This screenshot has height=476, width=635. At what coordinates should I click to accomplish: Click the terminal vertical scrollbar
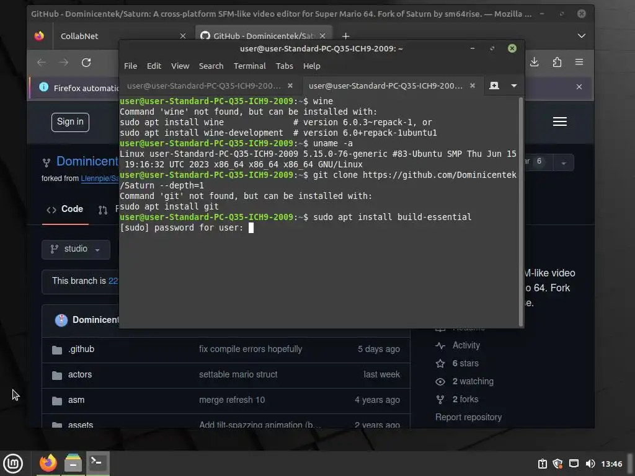click(x=521, y=212)
